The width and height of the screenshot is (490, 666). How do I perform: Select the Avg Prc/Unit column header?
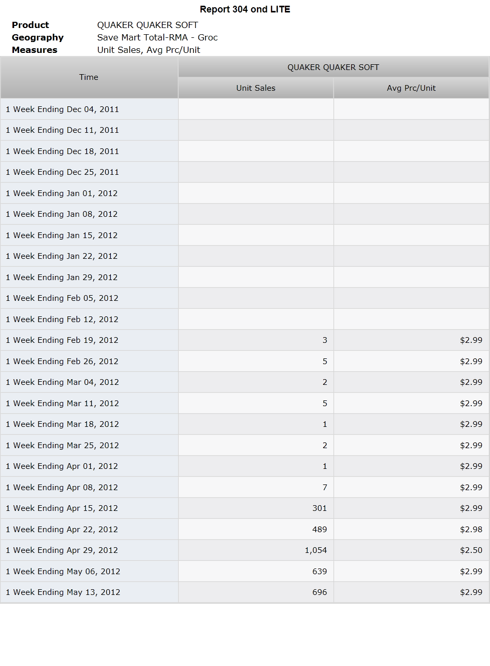[x=411, y=88]
